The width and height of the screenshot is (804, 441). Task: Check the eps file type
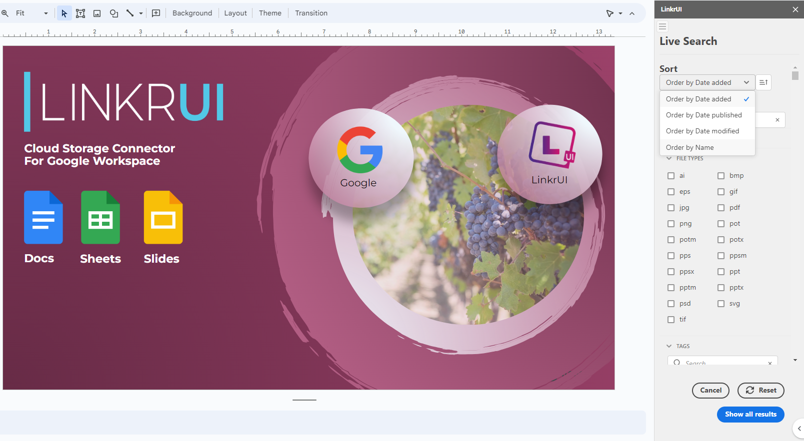pyautogui.click(x=671, y=192)
